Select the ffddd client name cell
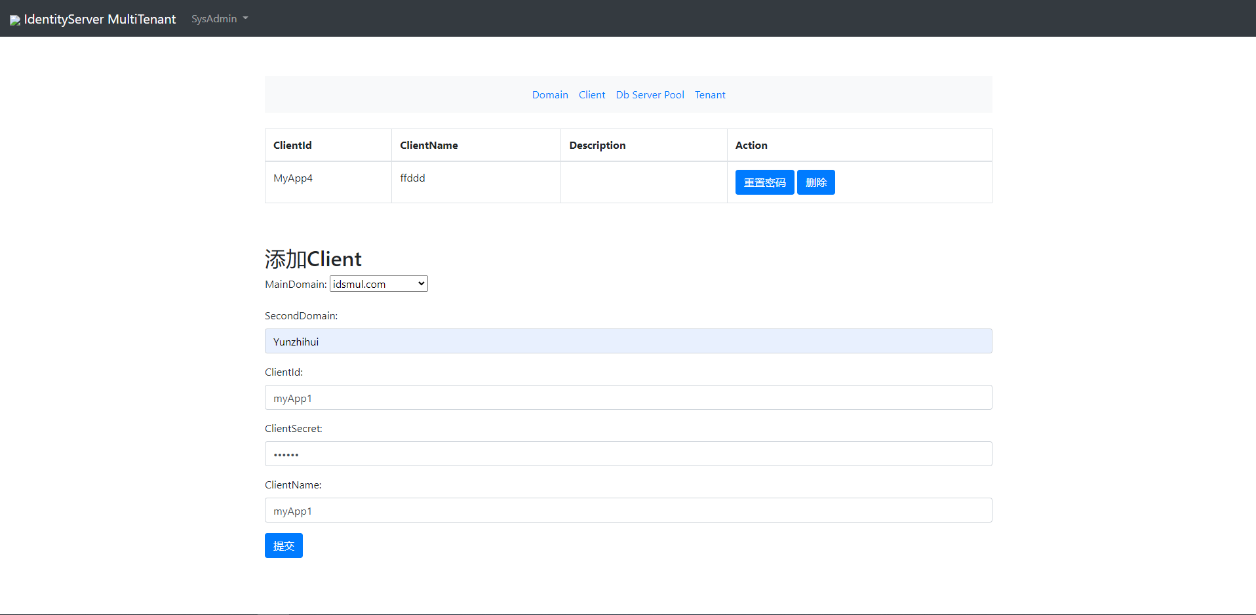The height and width of the screenshot is (615, 1256). click(x=476, y=182)
